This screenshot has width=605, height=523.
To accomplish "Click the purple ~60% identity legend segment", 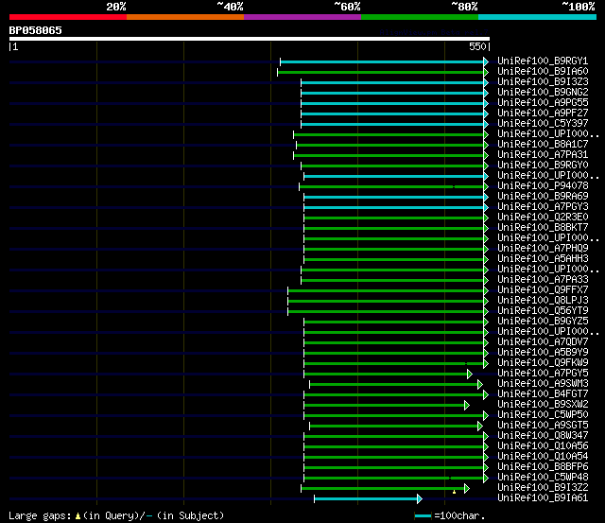I will [302, 17].
